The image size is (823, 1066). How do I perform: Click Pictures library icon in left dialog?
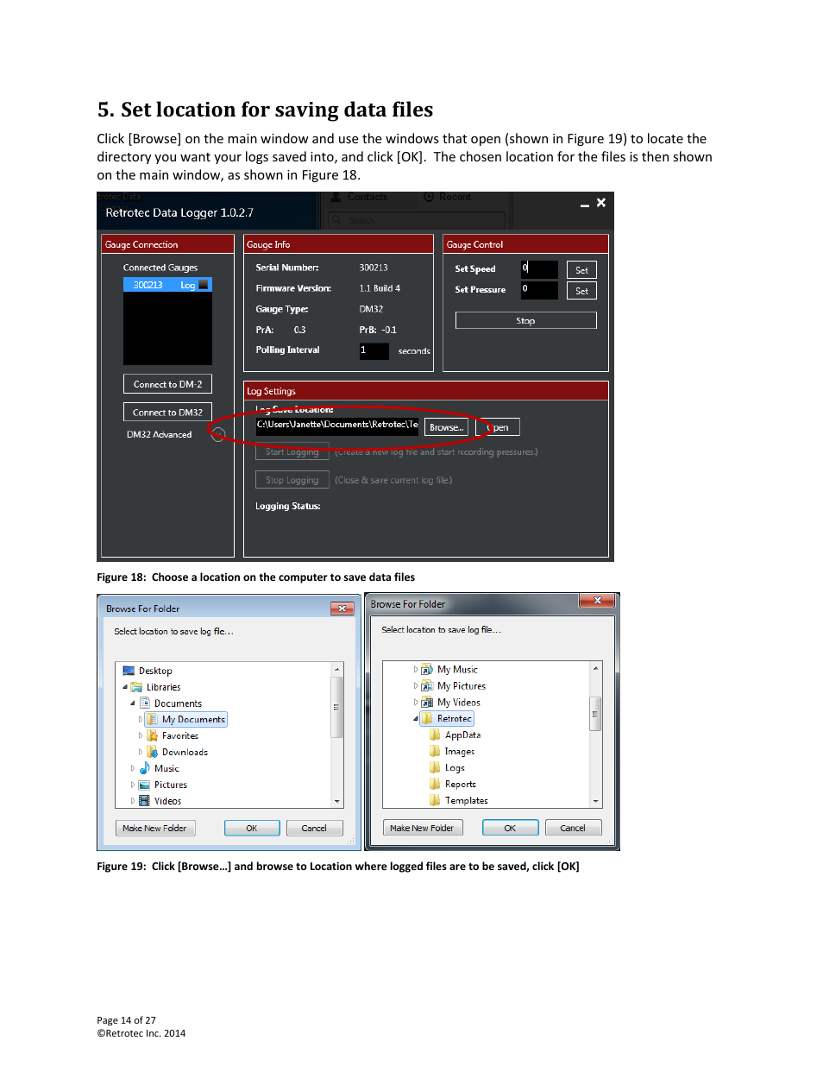(x=144, y=785)
